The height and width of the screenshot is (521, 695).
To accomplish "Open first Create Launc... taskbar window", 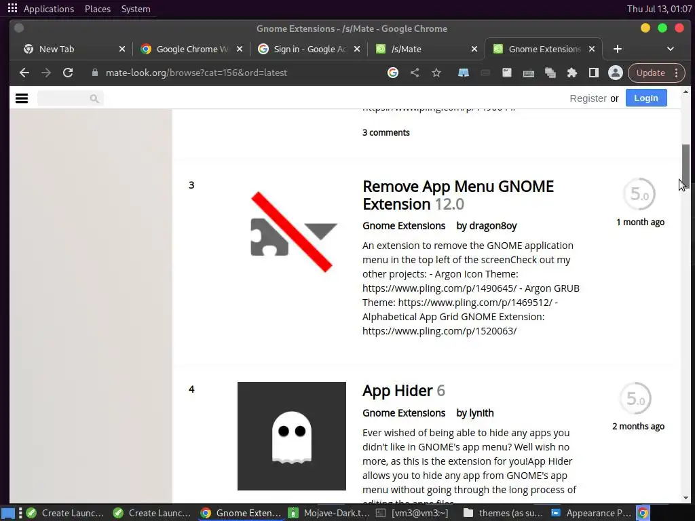I will tap(65, 513).
